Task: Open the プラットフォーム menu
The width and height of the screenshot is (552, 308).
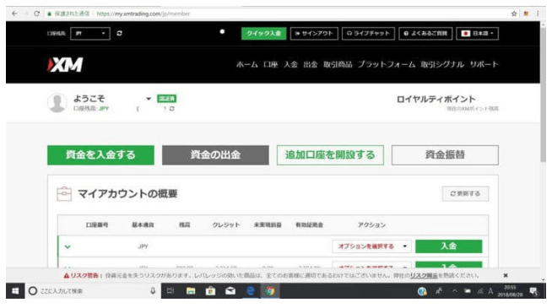Action: coord(387,64)
